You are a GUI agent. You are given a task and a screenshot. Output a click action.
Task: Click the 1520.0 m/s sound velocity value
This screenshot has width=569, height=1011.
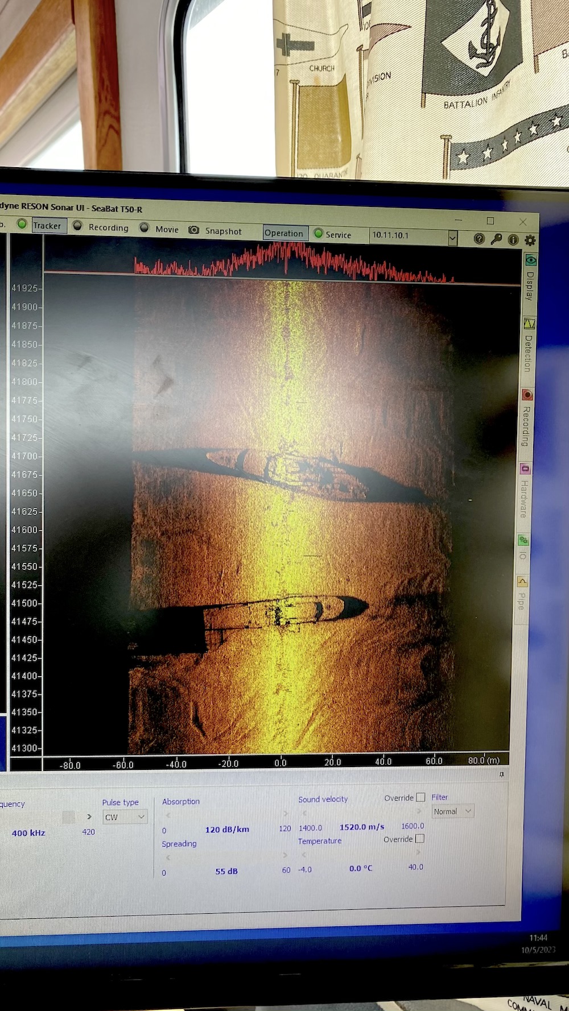coord(362,827)
